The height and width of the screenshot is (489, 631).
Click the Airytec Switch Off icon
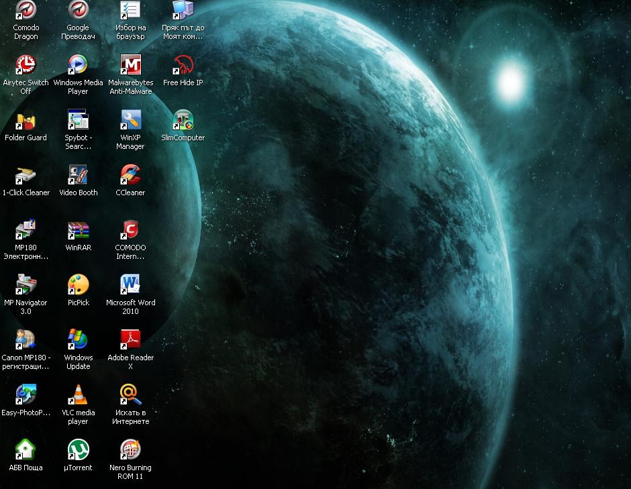26,65
